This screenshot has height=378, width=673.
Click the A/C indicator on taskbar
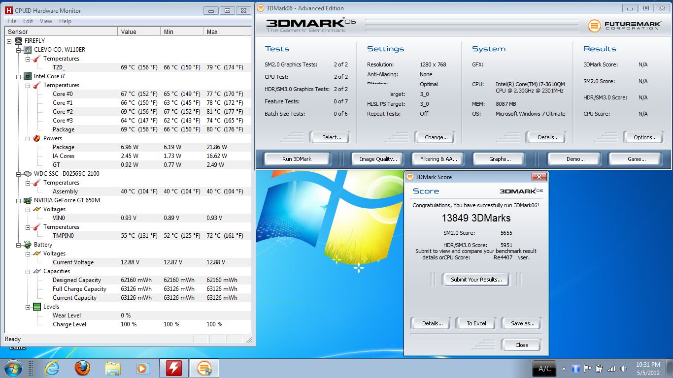point(544,369)
